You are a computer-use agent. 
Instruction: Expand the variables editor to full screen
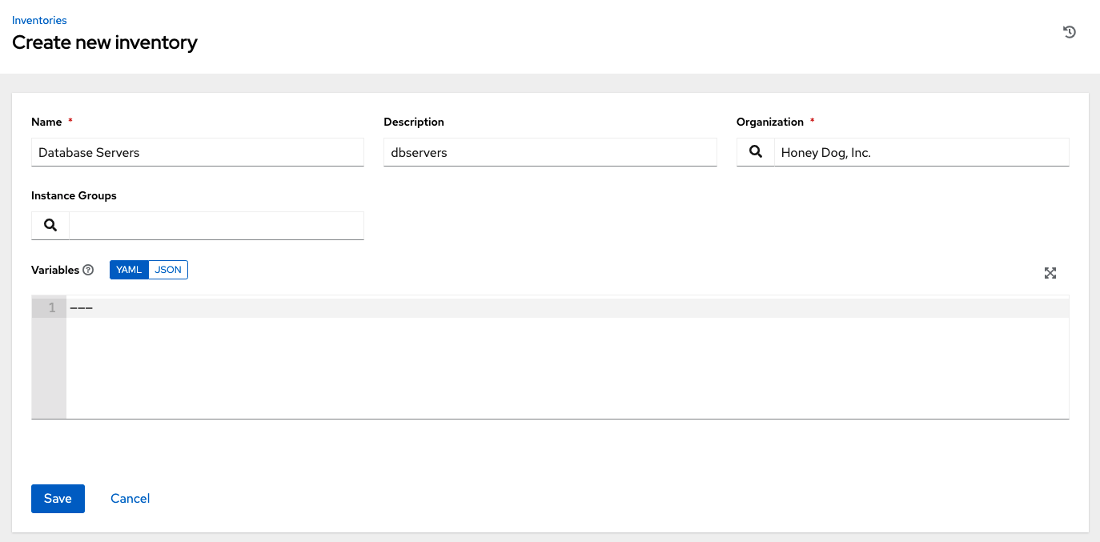point(1050,273)
